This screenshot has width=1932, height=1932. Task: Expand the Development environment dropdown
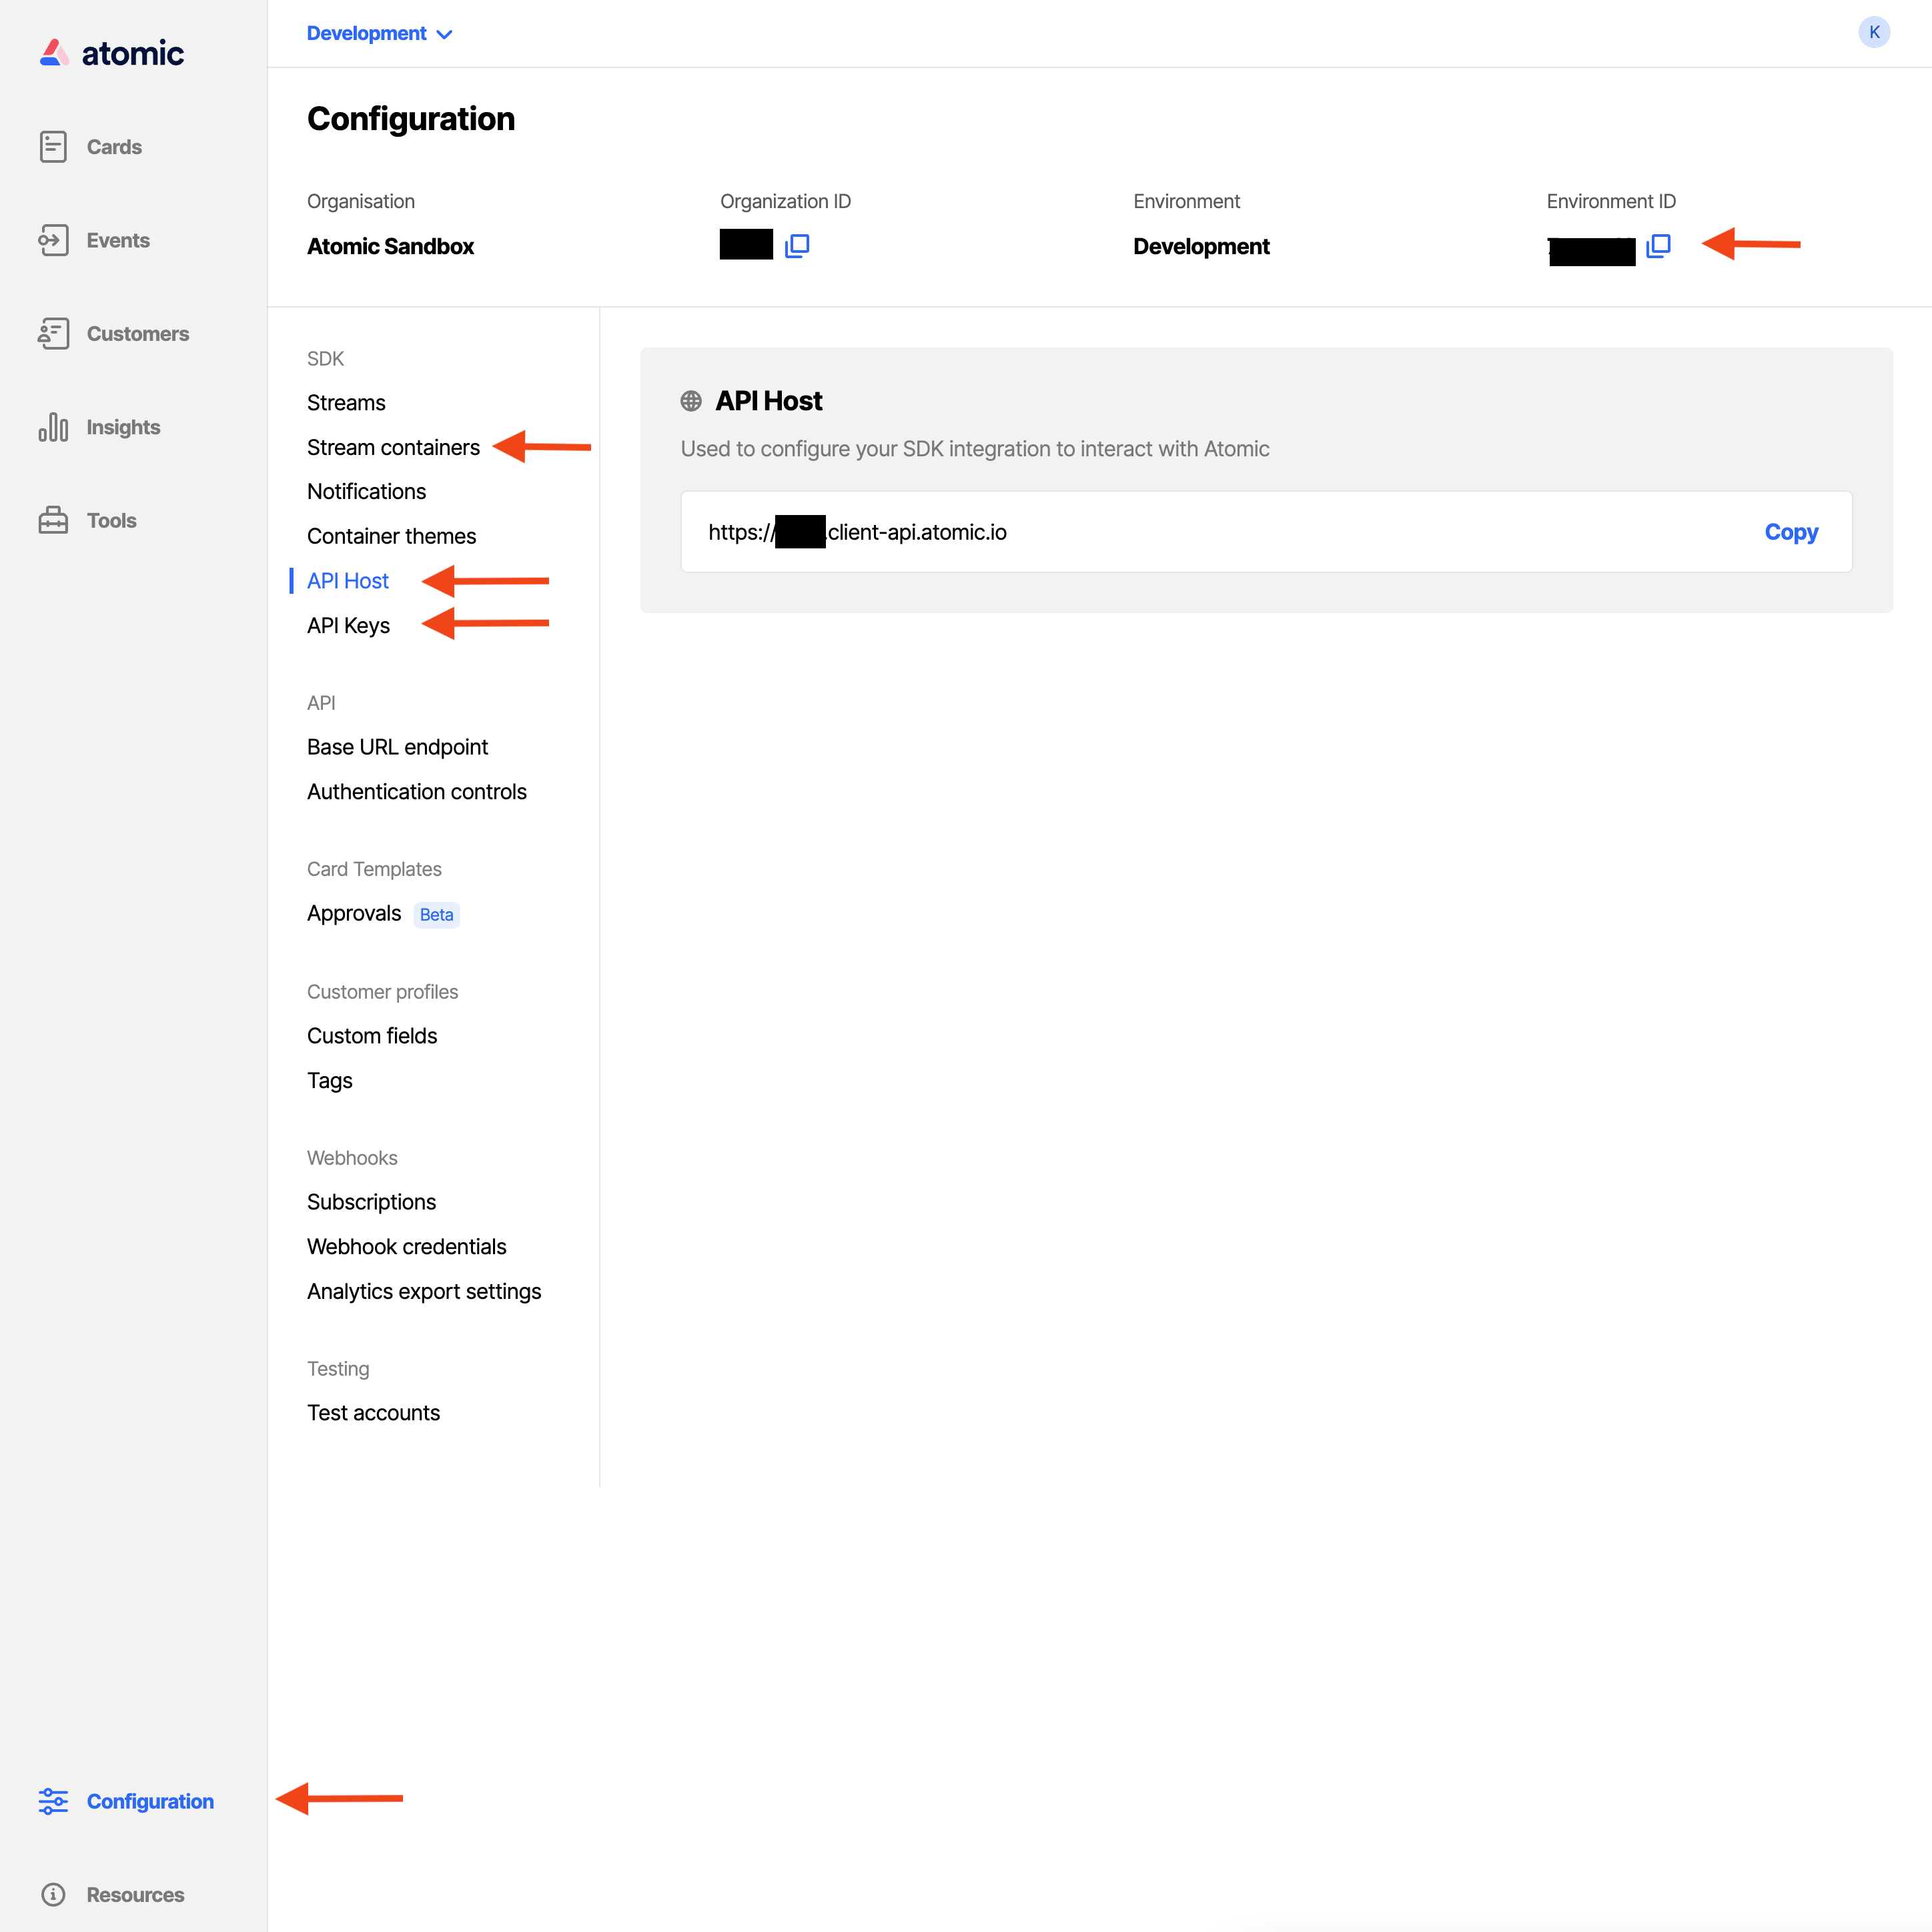(379, 32)
